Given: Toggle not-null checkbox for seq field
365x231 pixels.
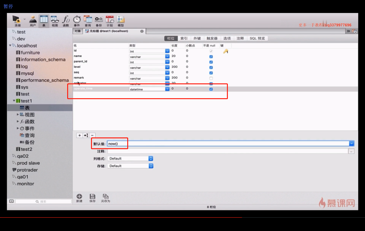Looking at the screenshot, I should point(211,73).
